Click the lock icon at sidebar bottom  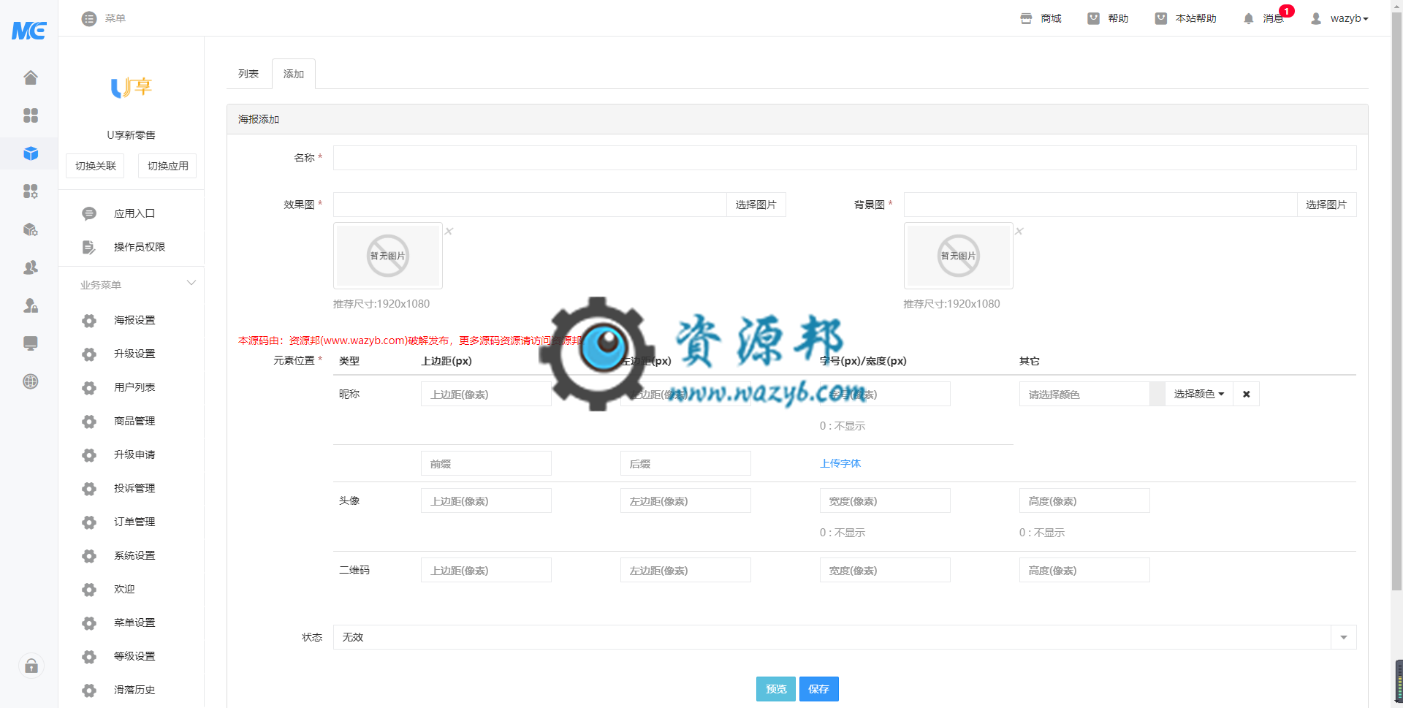[x=31, y=666]
